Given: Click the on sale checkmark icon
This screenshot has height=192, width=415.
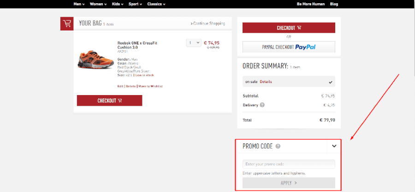Looking at the screenshot, I should click(x=330, y=82).
